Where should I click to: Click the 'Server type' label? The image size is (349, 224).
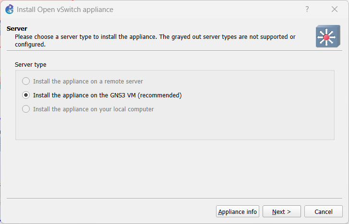(x=31, y=64)
